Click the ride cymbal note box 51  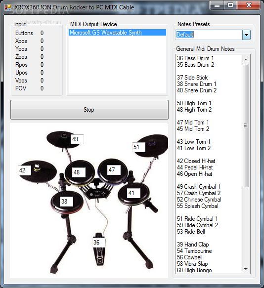coord(138,147)
